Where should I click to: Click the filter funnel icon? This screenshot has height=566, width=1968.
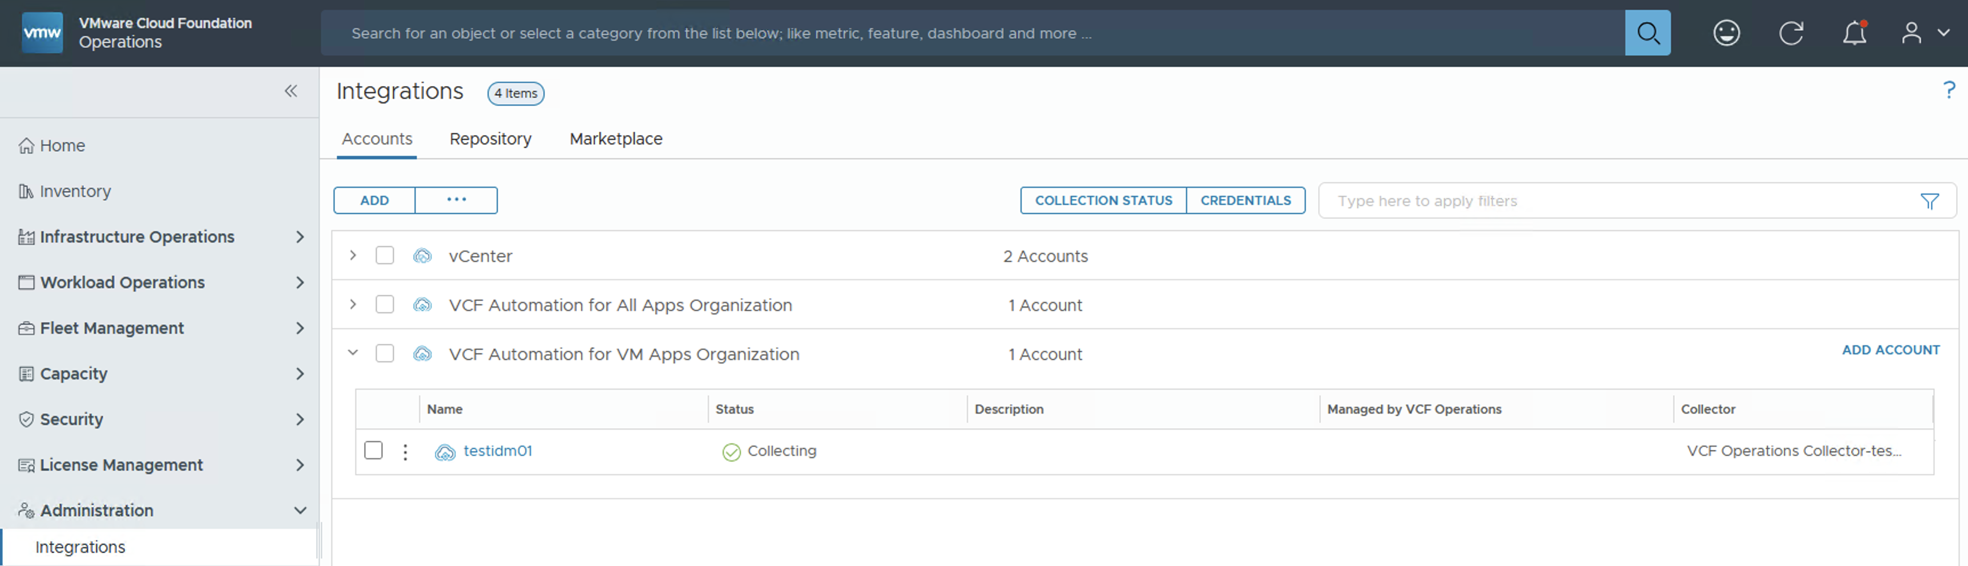(1929, 201)
